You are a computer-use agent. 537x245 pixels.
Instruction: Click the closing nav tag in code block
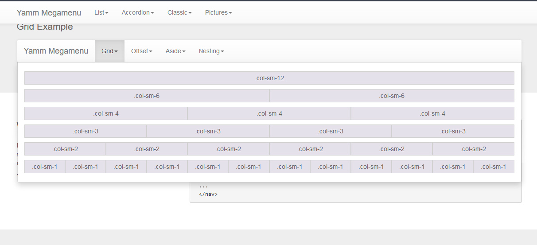pos(208,194)
